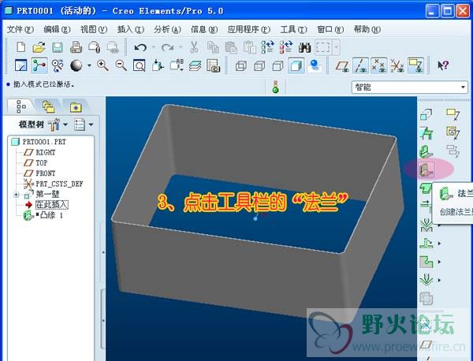
Task: Click the green notch cut icon
Action: point(426,262)
